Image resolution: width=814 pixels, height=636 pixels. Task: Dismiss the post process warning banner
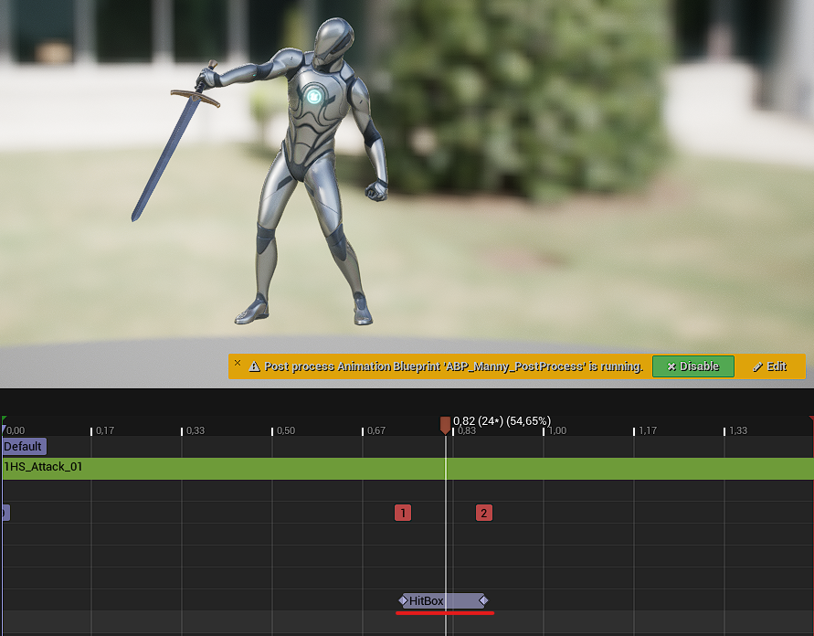click(x=238, y=363)
